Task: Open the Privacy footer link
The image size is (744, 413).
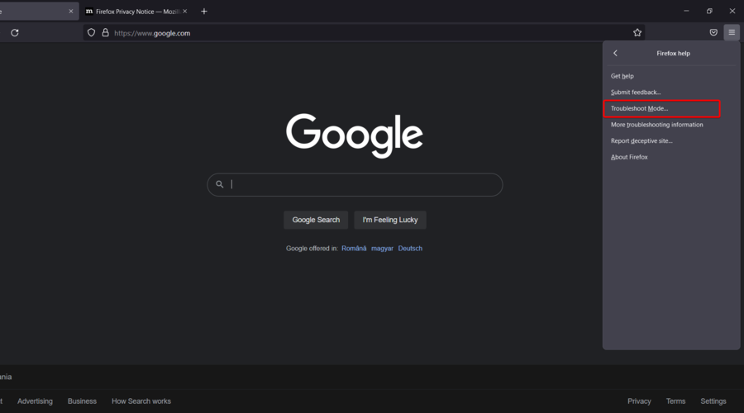Action: pyautogui.click(x=639, y=401)
